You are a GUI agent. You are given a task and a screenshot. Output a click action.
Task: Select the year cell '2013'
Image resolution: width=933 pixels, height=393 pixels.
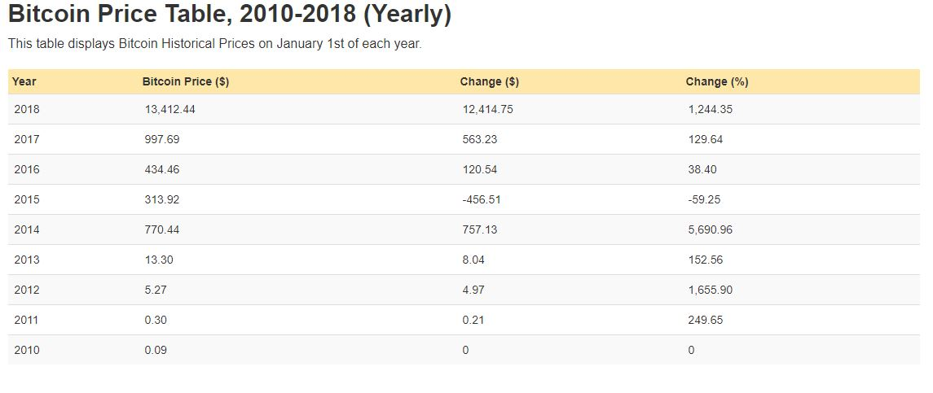(x=27, y=260)
